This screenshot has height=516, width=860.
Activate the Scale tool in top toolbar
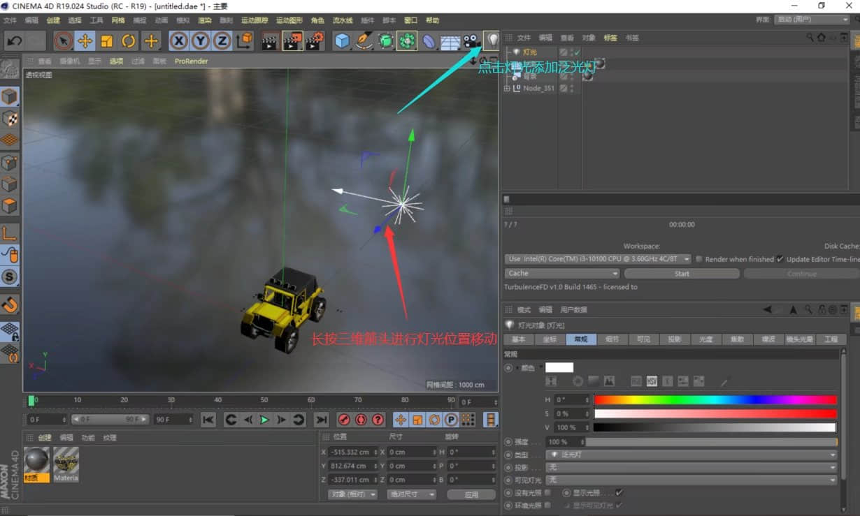(106, 41)
